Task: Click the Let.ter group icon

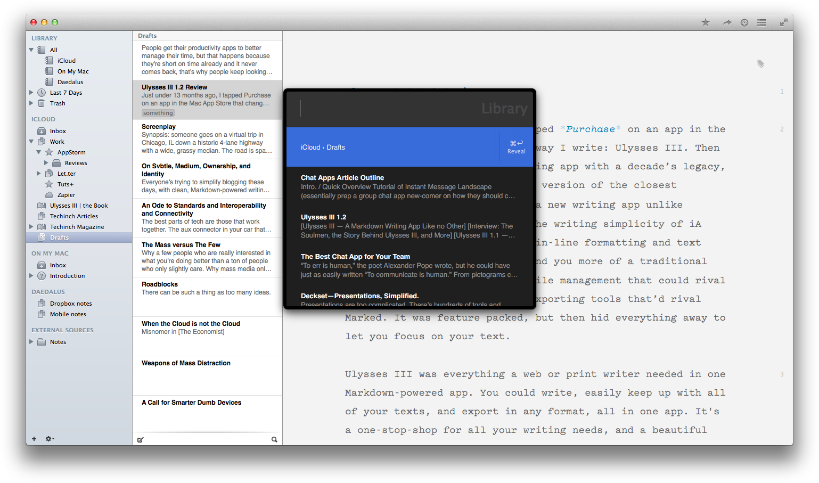Action: pyautogui.click(x=49, y=174)
